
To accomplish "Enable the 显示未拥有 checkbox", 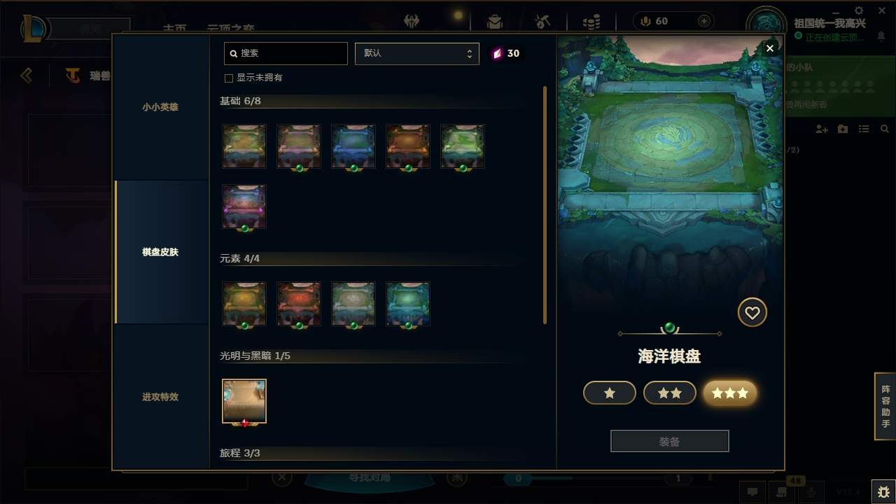I will point(228,78).
